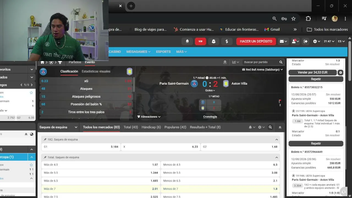Image resolution: width=352 pixels, height=198 pixels.
Task: Bet on corners draw X at 6.23
Action: pos(161,147)
